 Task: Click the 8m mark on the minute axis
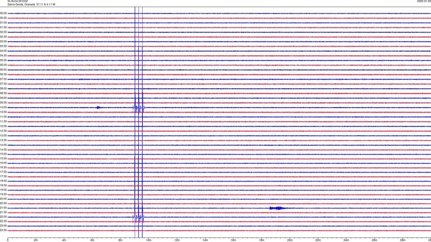(x=120, y=240)
